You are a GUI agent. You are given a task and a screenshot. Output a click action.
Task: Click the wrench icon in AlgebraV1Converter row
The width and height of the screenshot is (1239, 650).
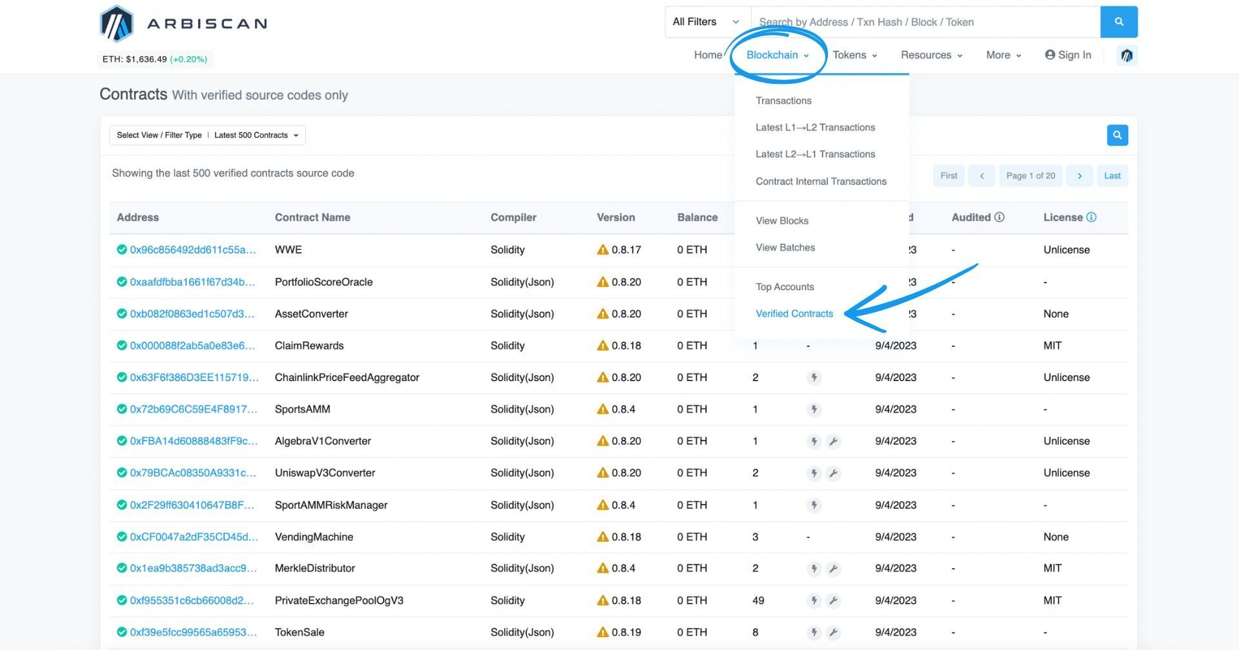click(x=833, y=442)
